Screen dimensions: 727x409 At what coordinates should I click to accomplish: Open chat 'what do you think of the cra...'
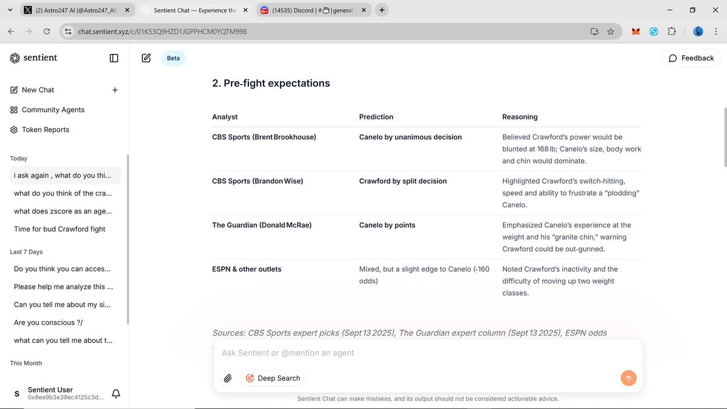tap(65, 193)
